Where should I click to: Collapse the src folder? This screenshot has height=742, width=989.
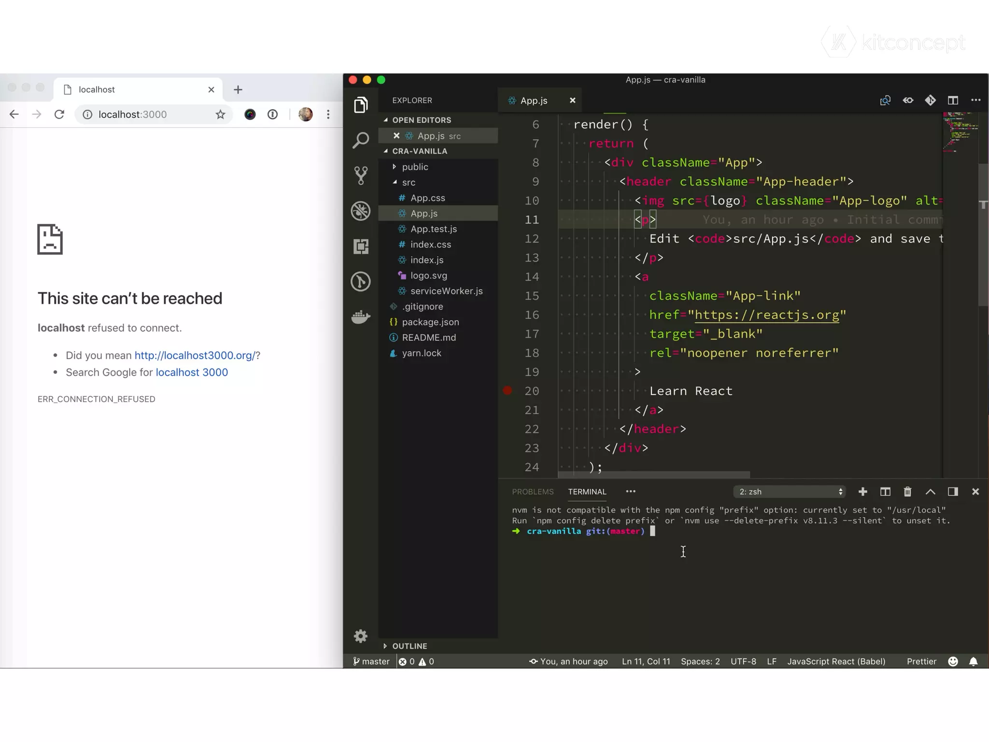point(409,182)
